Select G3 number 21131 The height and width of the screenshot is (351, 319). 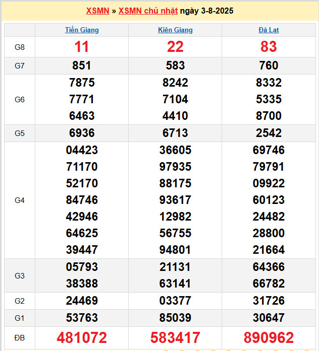click(175, 267)
